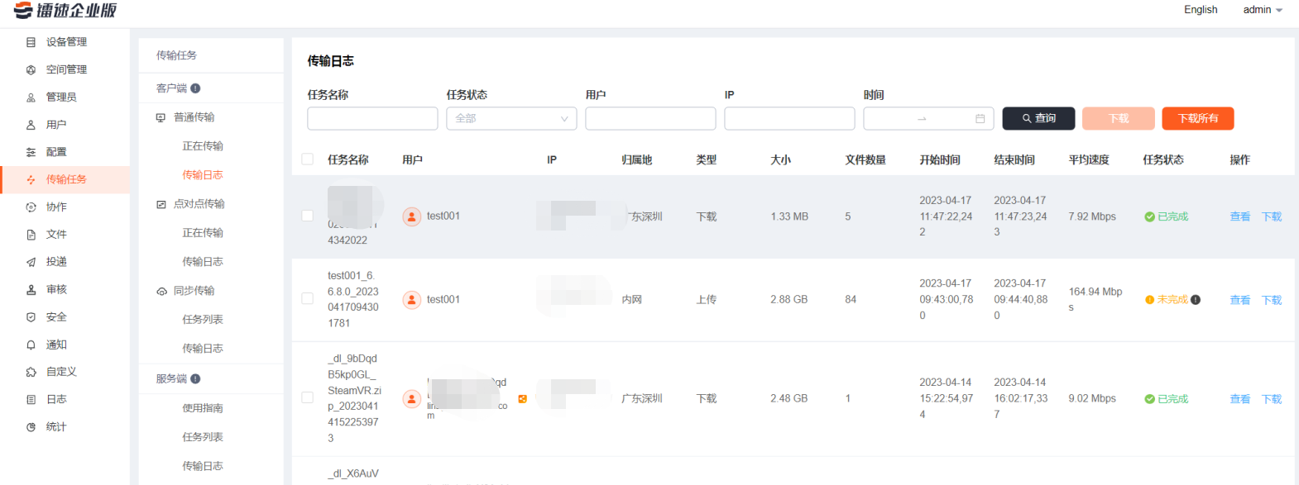Click the 管理员 sidebar icon
This screenshot has width=1299, height=485.
click(x=31, y=97)
